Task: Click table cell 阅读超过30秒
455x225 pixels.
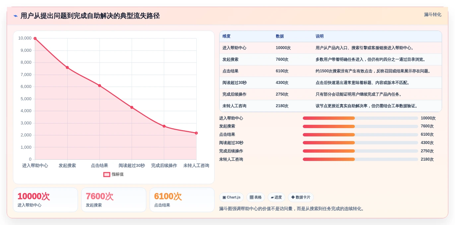Action: [x=234, y=83]
